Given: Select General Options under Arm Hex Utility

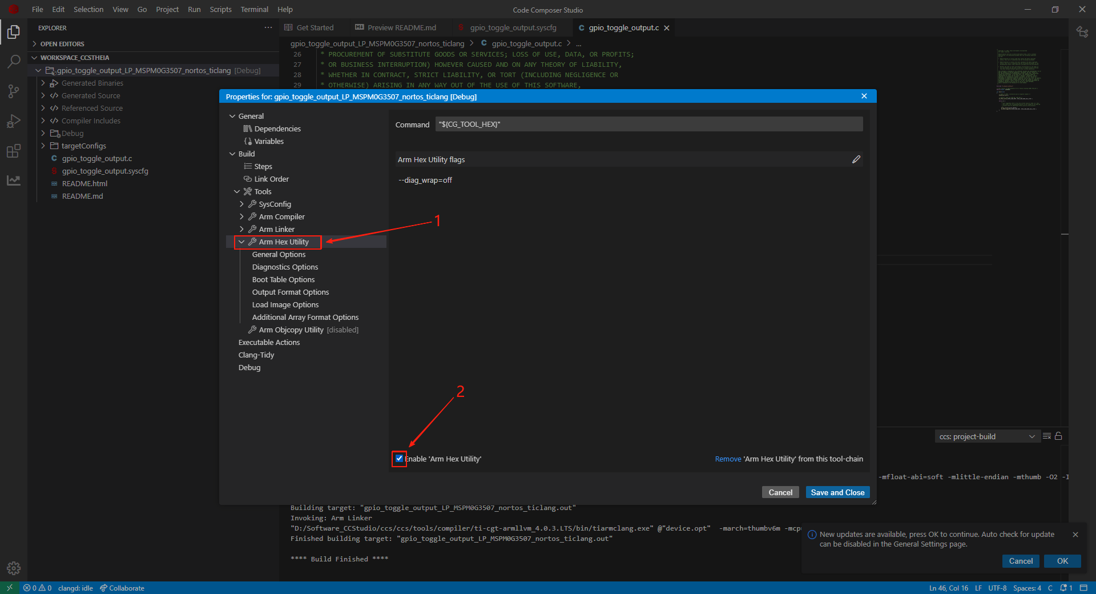Looking at the screenshot, I should [279, 254].
